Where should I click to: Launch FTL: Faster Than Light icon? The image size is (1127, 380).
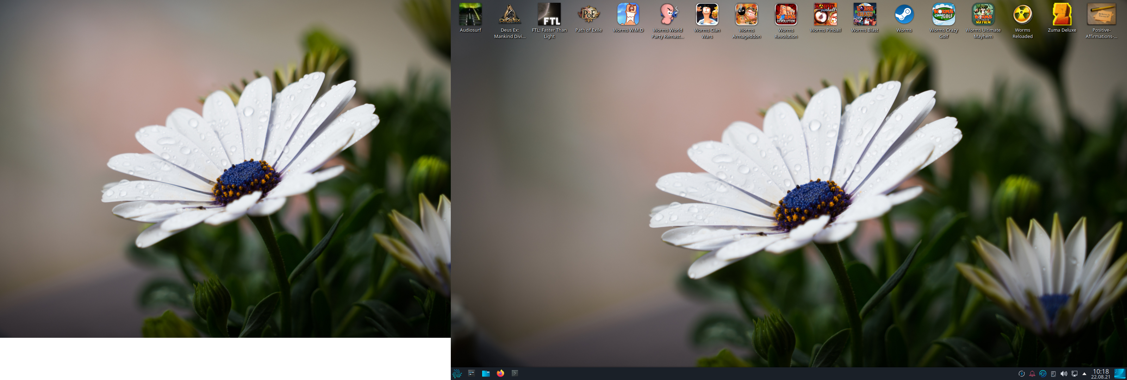[x=549, y=14]
